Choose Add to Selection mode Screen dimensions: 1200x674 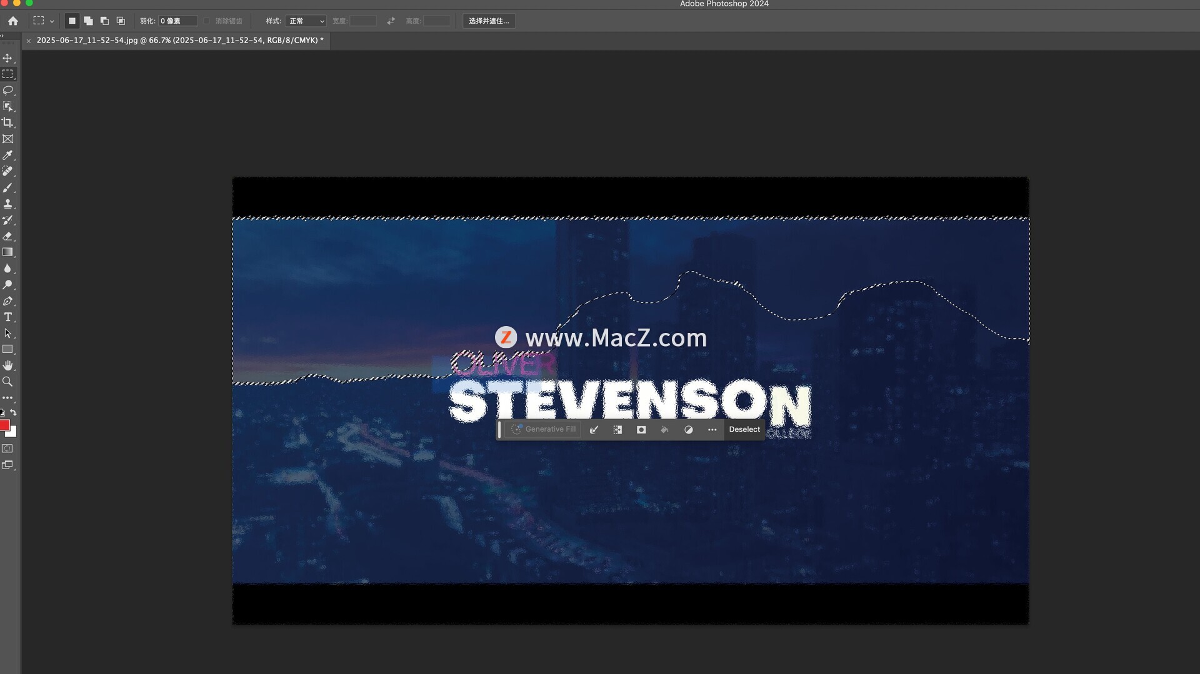tap(88, 21)
